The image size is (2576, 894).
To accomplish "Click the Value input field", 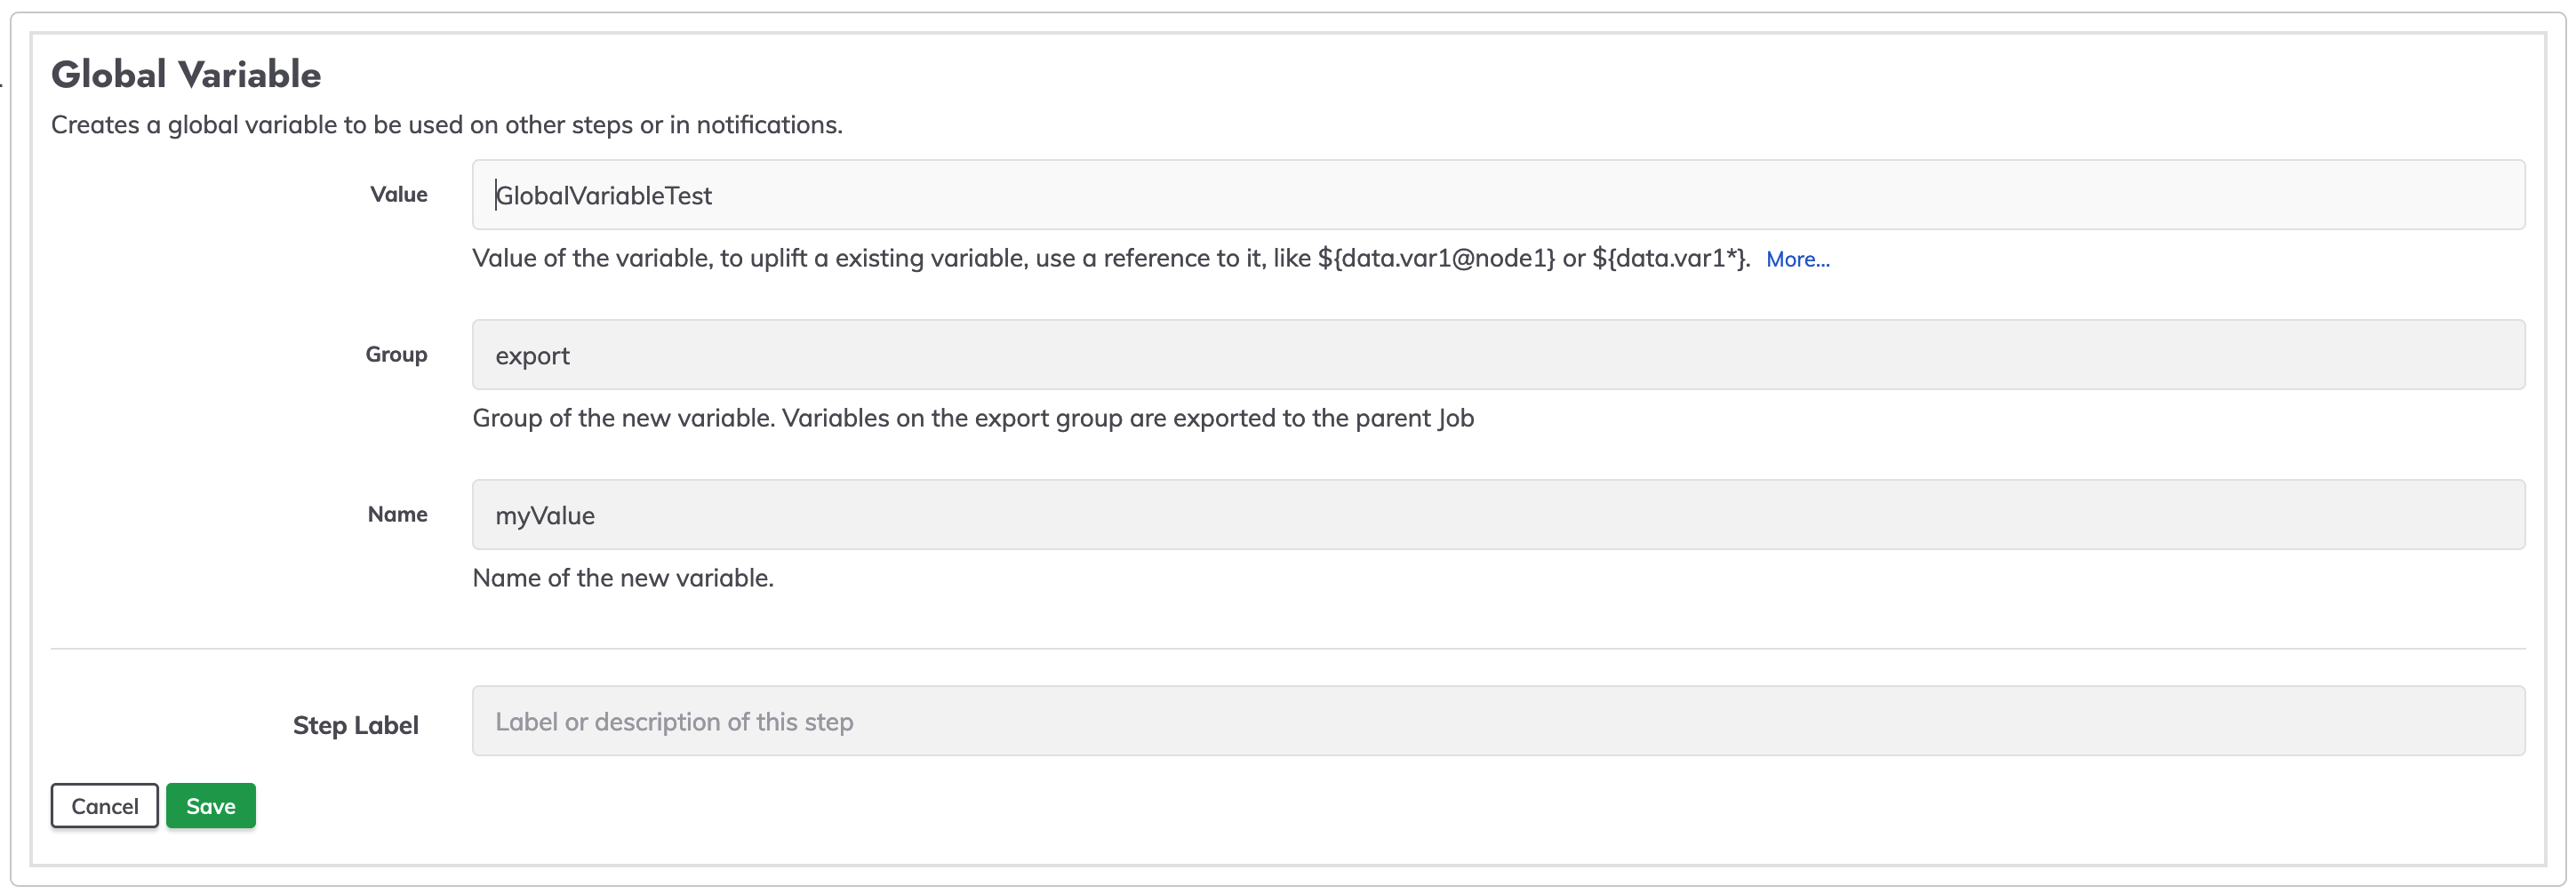I will [x=1498, y=195].
